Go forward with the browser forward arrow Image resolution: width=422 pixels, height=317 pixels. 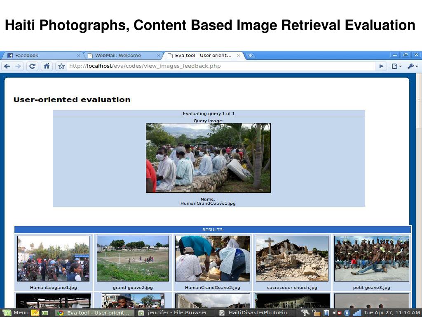tap(18, 66)
